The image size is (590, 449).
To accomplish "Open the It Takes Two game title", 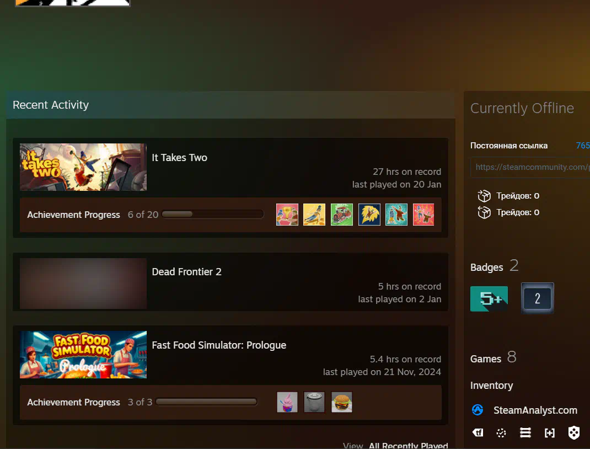I will point(180,157).
